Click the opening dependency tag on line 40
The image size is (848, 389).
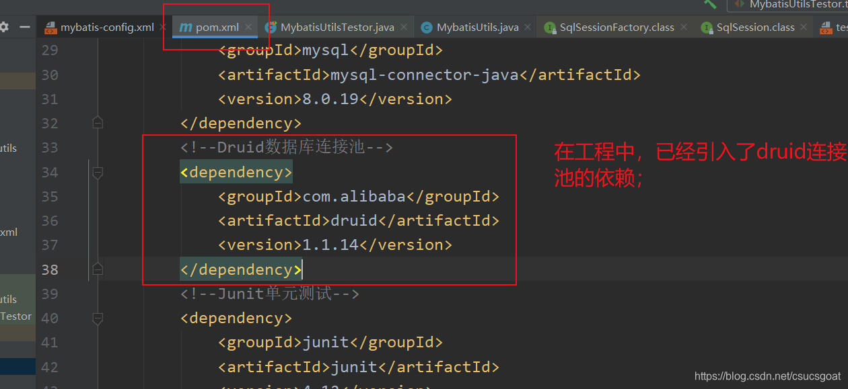coord(236,318)
